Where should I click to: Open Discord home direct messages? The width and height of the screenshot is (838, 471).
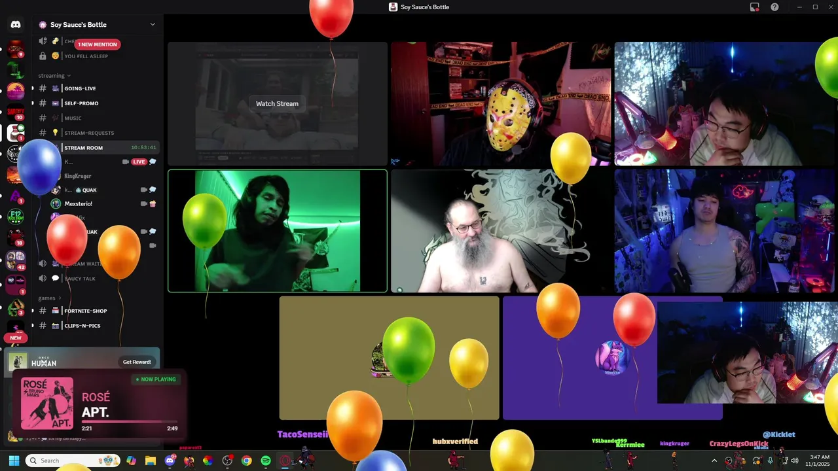16,25
